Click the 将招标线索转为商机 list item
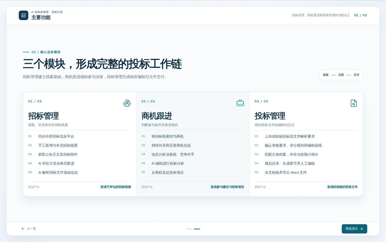The height and width of the screenshot is (242, 386). coord(168,136)
